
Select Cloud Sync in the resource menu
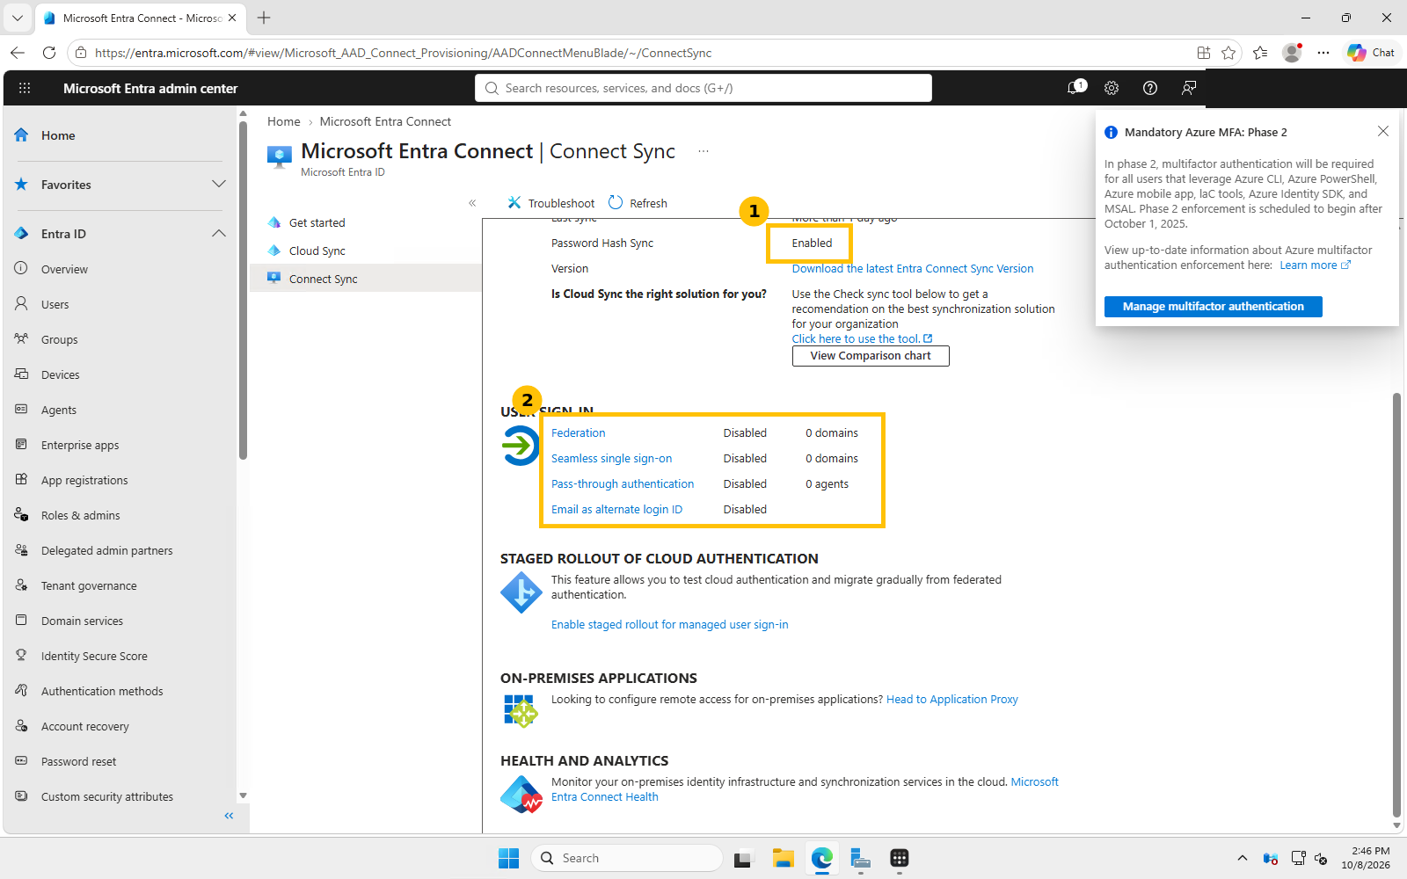317,251
